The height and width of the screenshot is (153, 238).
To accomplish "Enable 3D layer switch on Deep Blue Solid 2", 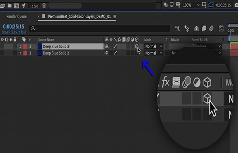I will pyautogui.click(x=137, y=53).
